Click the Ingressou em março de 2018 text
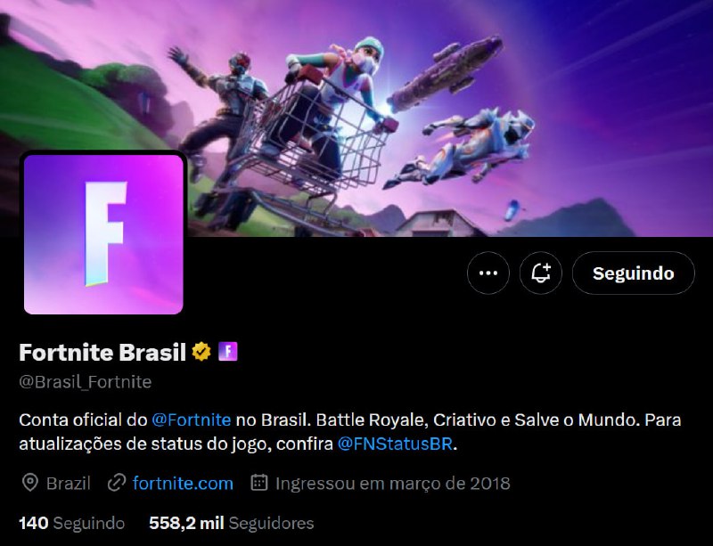The width and height of the screenshot is (713, 546). pos(393,483)
